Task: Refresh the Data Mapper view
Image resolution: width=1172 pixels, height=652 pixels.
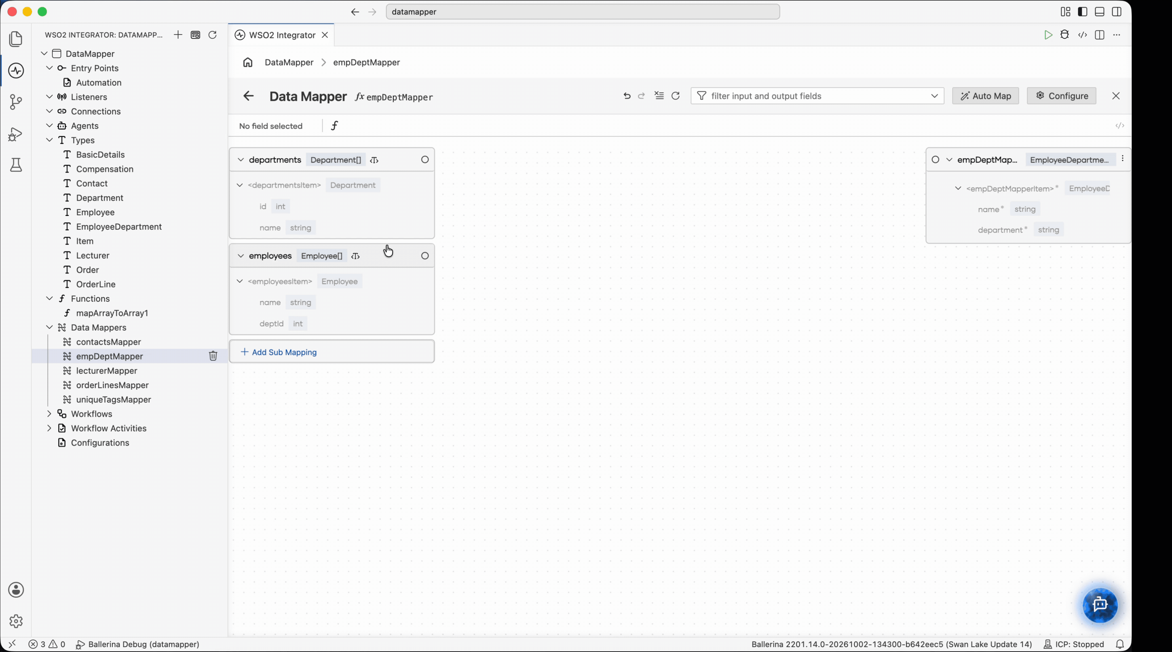Action: tap(676, 96)
